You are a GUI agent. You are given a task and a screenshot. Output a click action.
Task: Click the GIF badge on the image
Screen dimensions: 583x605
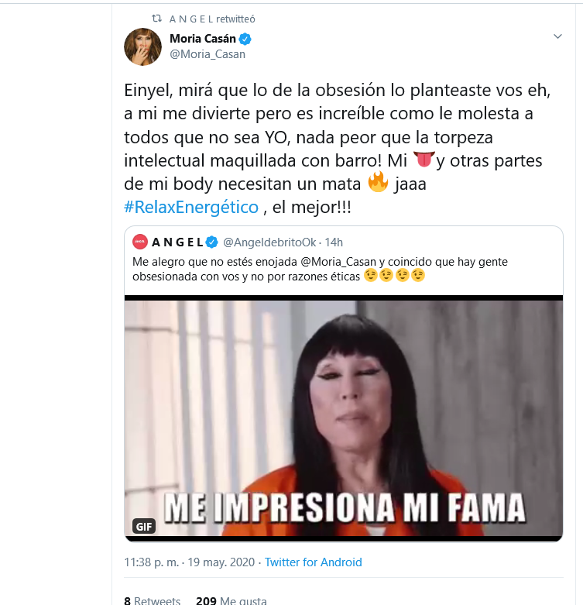144,526
